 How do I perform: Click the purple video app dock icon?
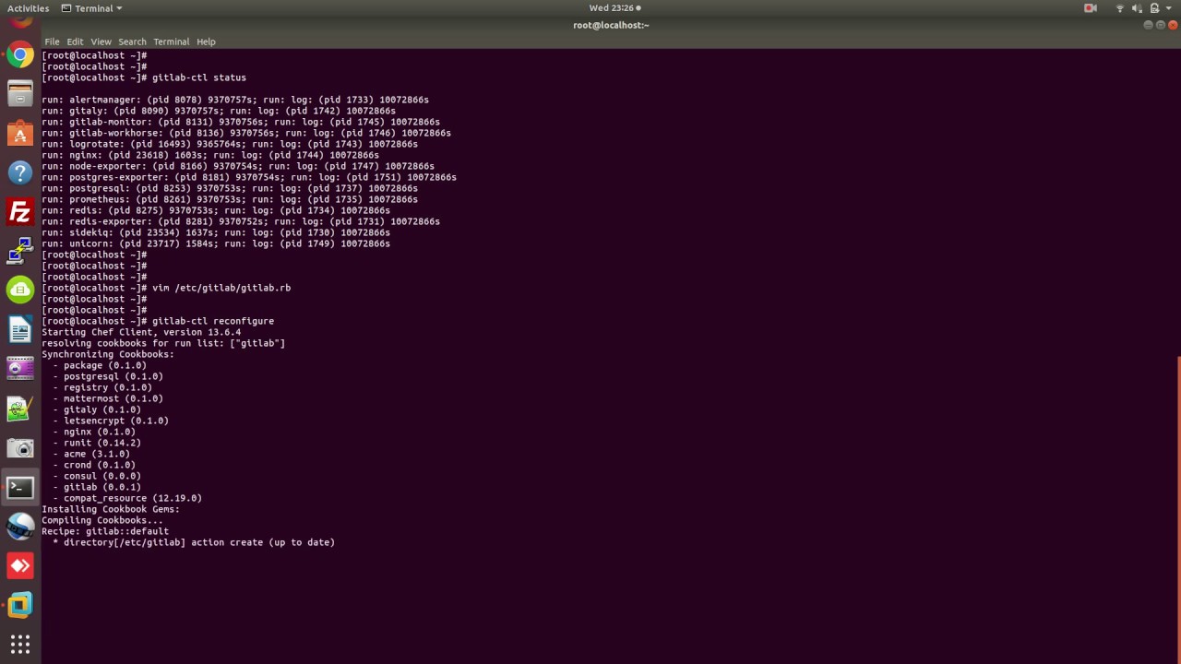click(x=20, y=369)
